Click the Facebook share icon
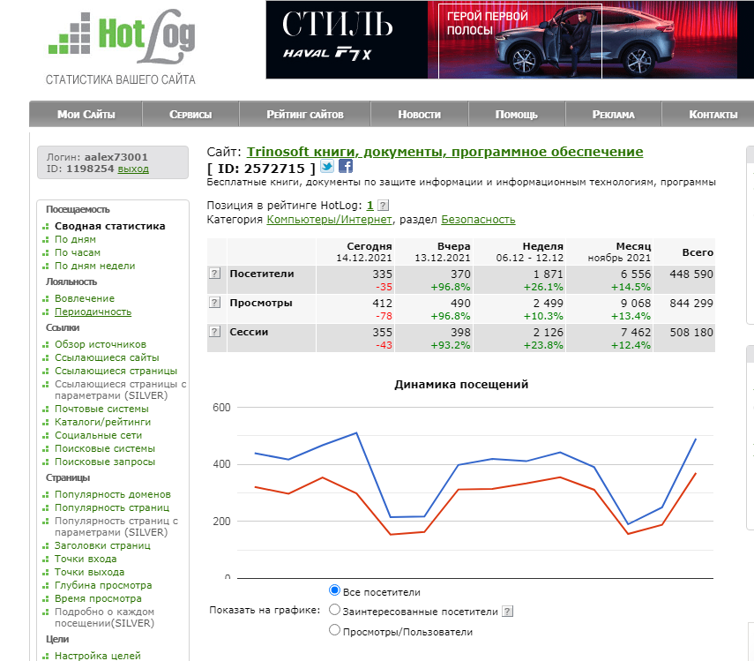 click(x=346, y=166)
